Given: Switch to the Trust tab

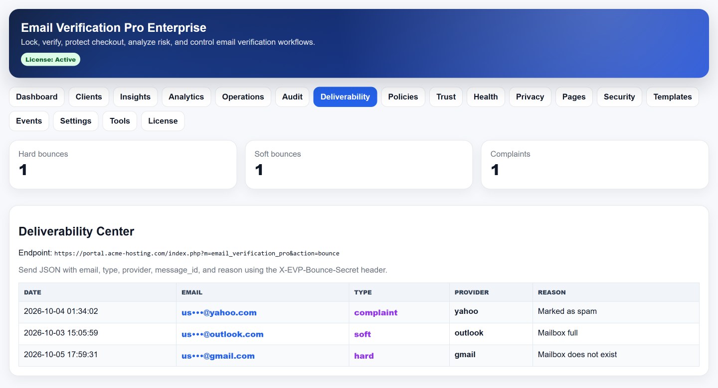Looking at the screenshot, I should pos(446,97).
